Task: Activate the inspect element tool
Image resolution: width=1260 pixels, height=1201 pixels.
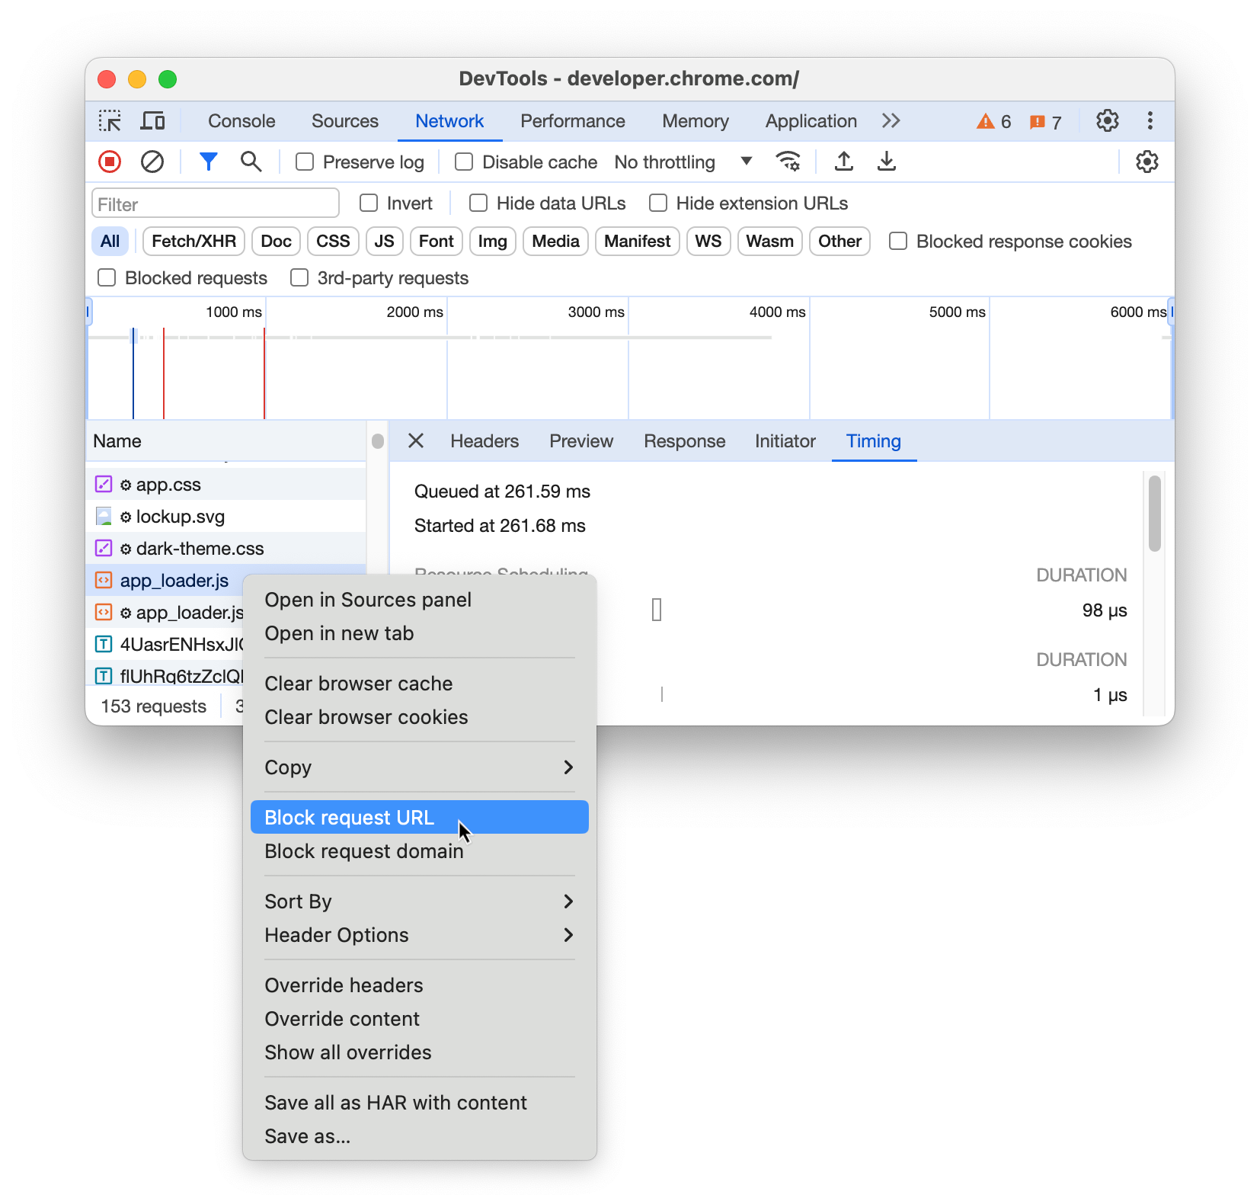Action: pyautogui.click(x=110, y=120)
